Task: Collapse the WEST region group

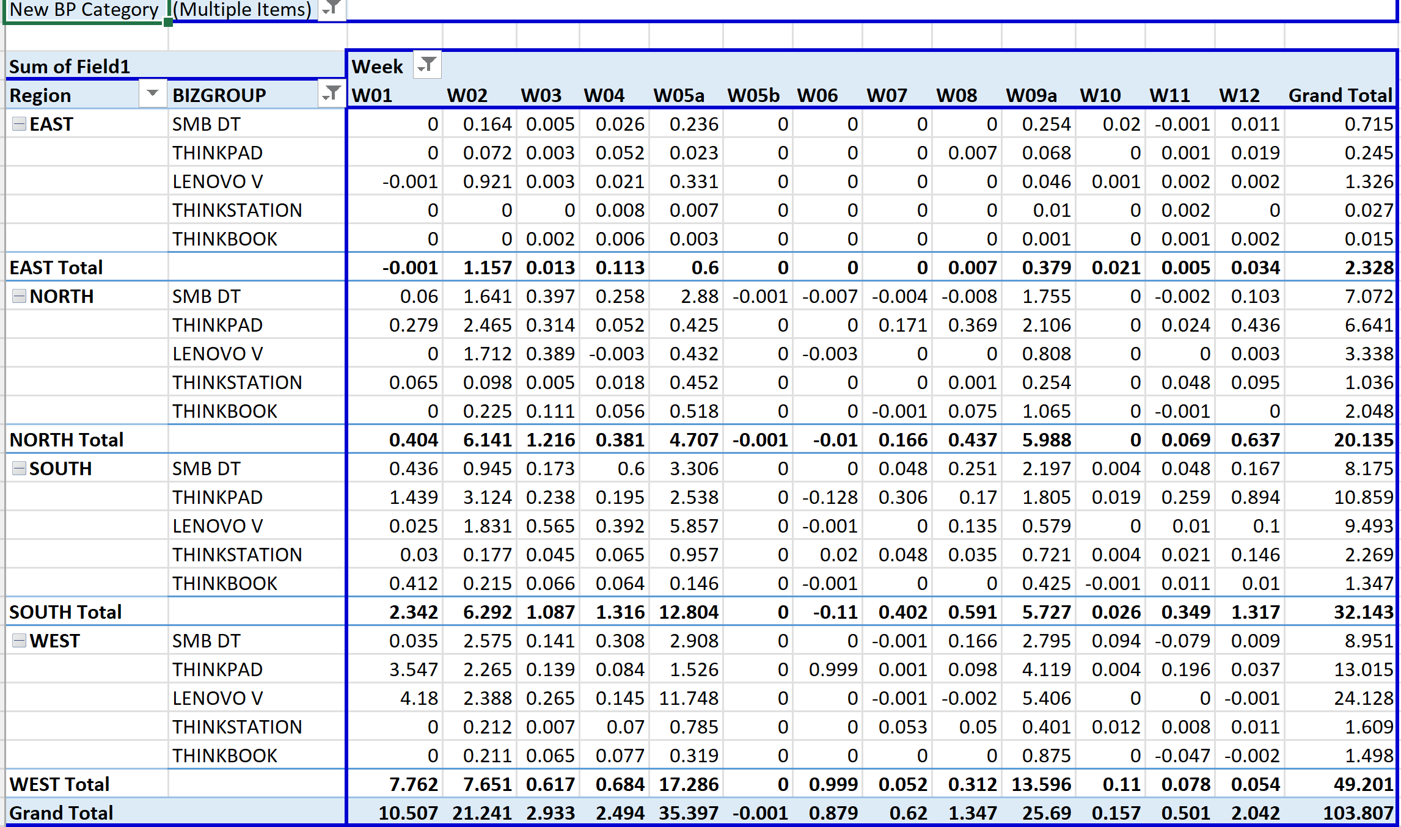Action: [20, 641]
